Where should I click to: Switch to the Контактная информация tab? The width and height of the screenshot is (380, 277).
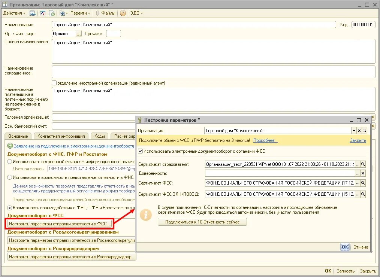pos(61,136)
